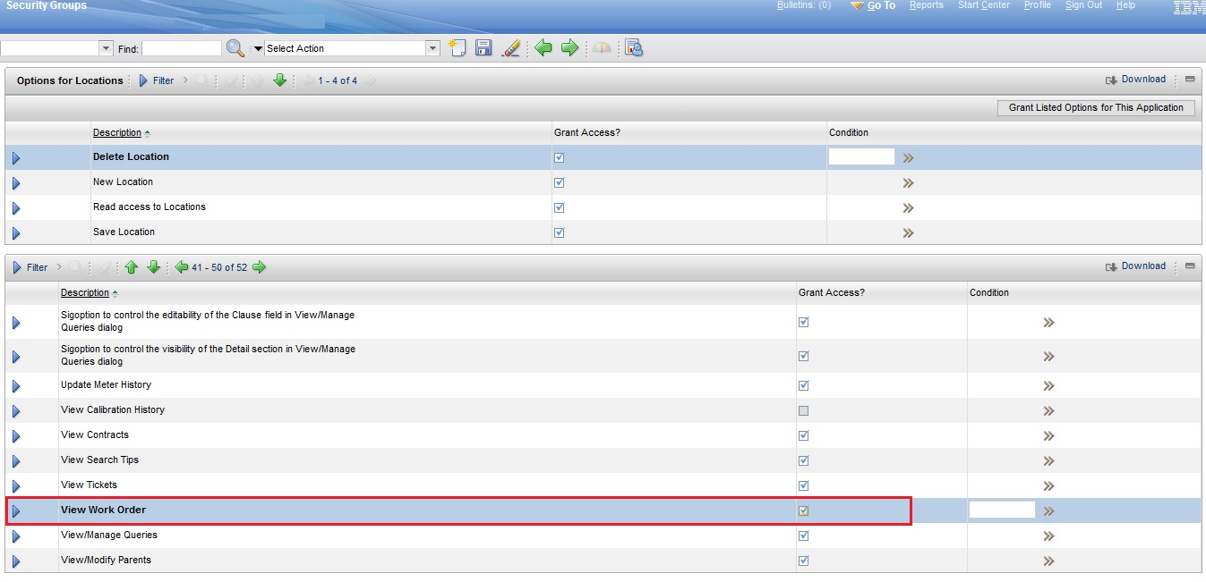The width and height of the screenshot is (1206, 582).
Task: Go to the previous record arrow
Action: [543, 48]
